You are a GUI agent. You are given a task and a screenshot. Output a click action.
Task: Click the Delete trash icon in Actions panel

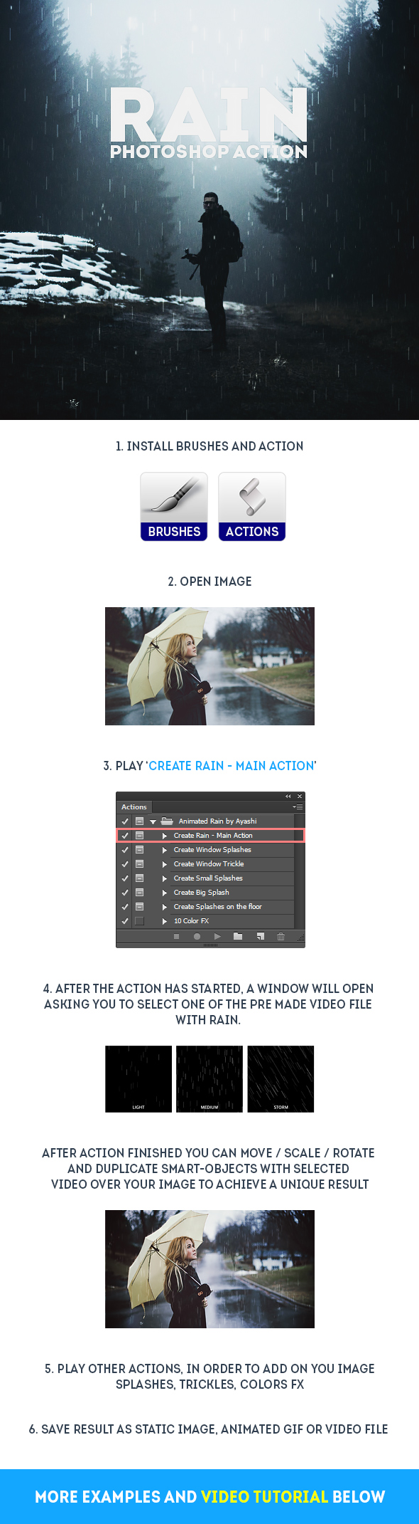coord(281,937)
